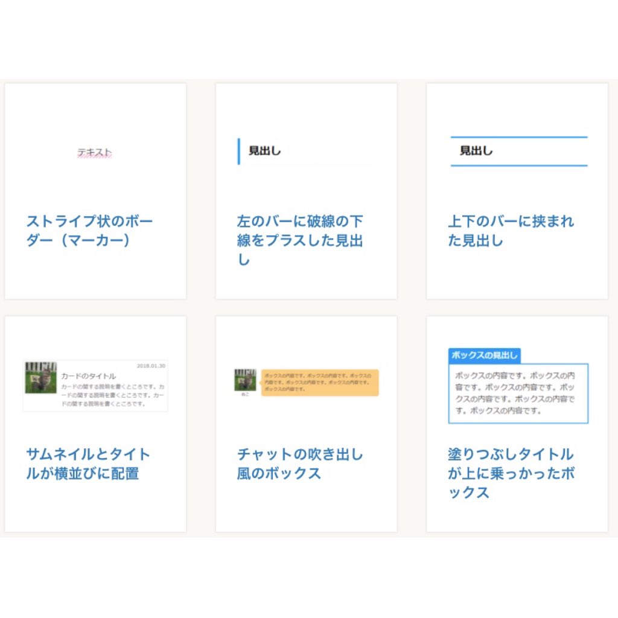Click inside the blue bordered box content
618x618 pixels.
(519, 392)
